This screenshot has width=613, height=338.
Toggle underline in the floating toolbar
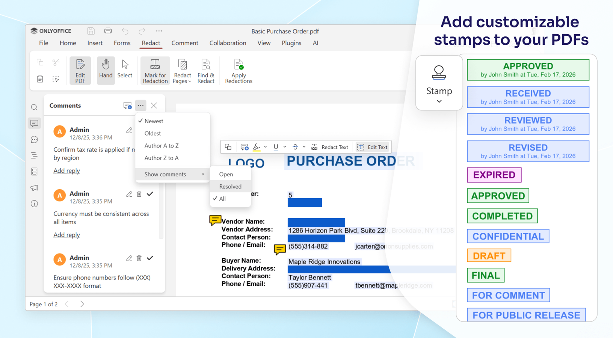[276, 147]
